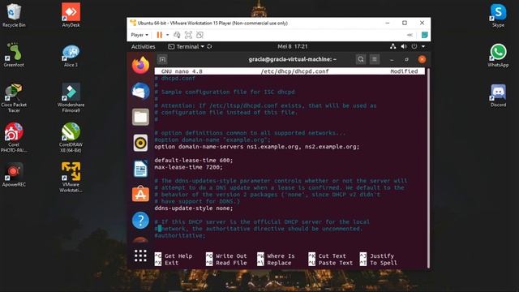The height and width of the screenshot is (292, 519).
Task: Click the network icon in Ubuntu top bar
Action: point(392,47)
